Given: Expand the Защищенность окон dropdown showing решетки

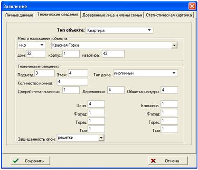Looking at the screenshot, I should click(x=81, y=138).
